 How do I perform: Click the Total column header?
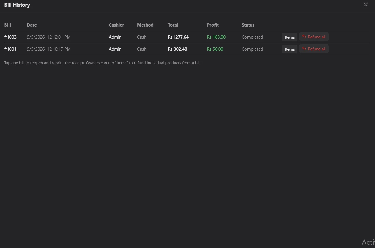173,25
